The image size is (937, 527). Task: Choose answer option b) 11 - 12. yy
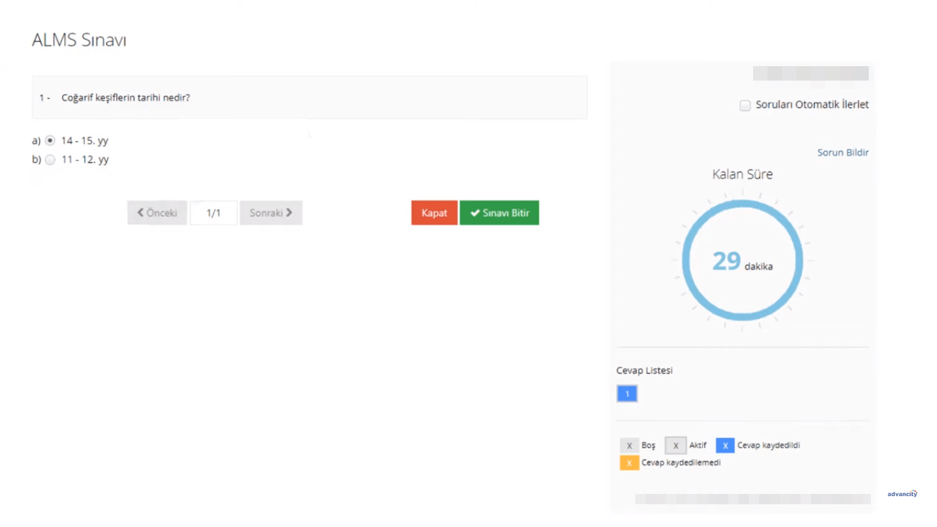click(x=50, y=160)
